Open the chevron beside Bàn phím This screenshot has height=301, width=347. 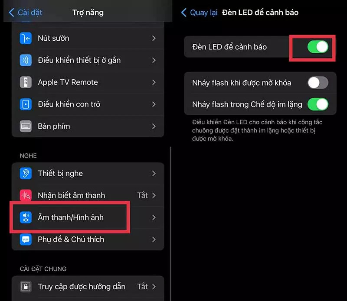(154, 126)
